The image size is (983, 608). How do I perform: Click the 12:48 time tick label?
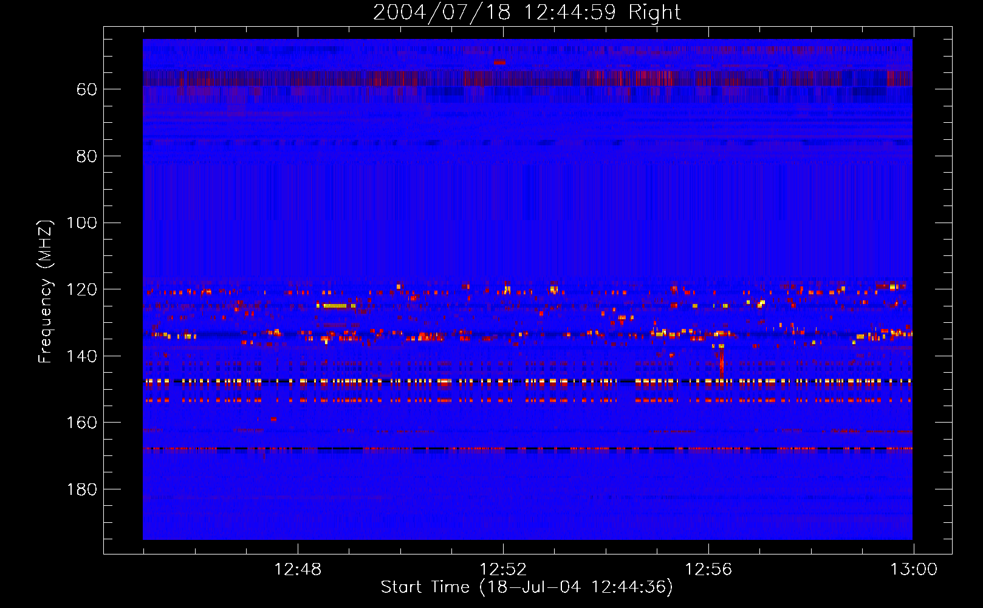coord(298,570)
